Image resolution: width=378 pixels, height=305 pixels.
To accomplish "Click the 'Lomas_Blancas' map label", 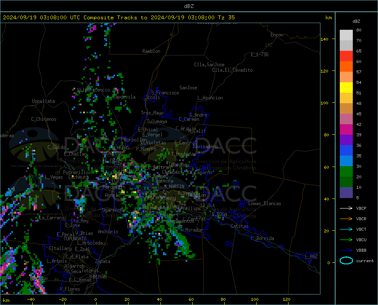I will tap(265, 203).
